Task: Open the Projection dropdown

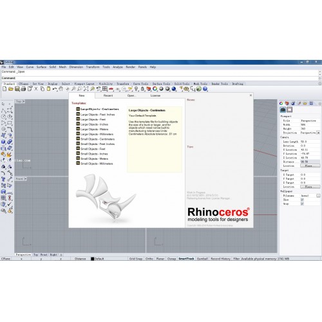Action: tap(318, 133)
